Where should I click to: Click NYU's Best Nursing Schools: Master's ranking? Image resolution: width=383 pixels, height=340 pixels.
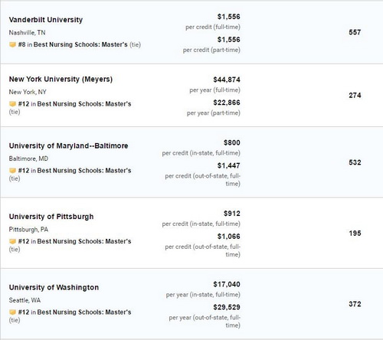point(84,104)
